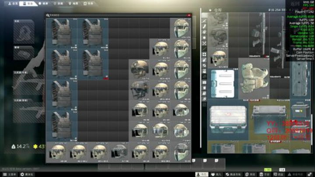
Task: Select the light blue-white case in the stash
Action: point(223,84)
